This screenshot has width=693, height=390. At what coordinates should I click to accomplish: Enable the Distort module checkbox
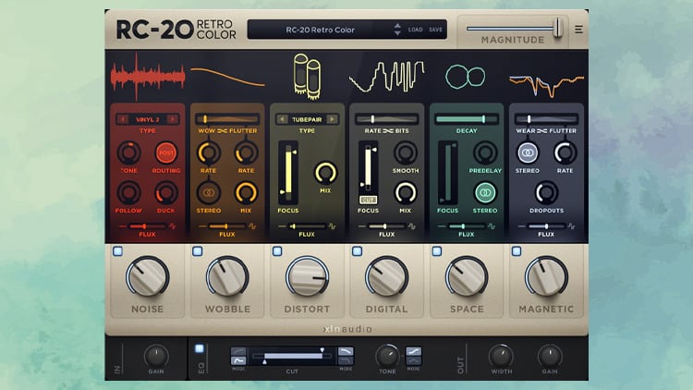277,251
